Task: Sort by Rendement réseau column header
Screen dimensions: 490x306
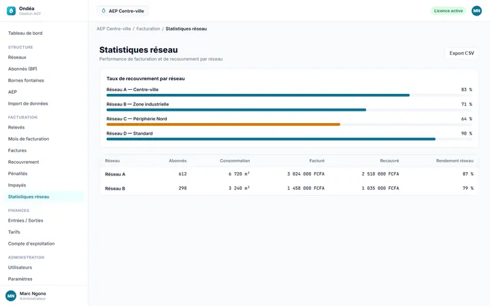Action: click(455, 160)
